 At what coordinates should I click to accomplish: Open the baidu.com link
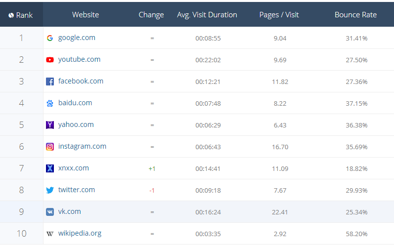coord(75,103)
